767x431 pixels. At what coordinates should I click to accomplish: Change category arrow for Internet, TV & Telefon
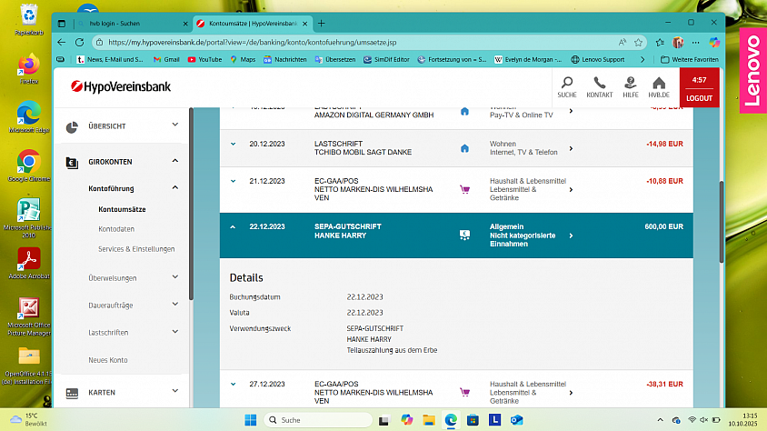571,148
